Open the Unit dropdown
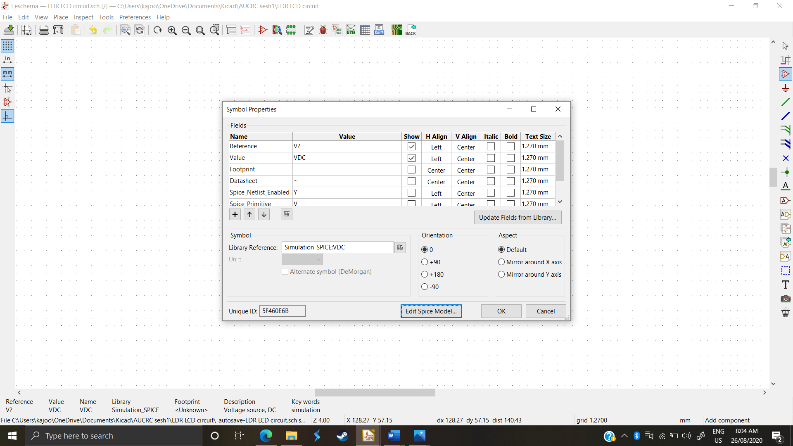793x446 pixels. (x=302, y=259)
